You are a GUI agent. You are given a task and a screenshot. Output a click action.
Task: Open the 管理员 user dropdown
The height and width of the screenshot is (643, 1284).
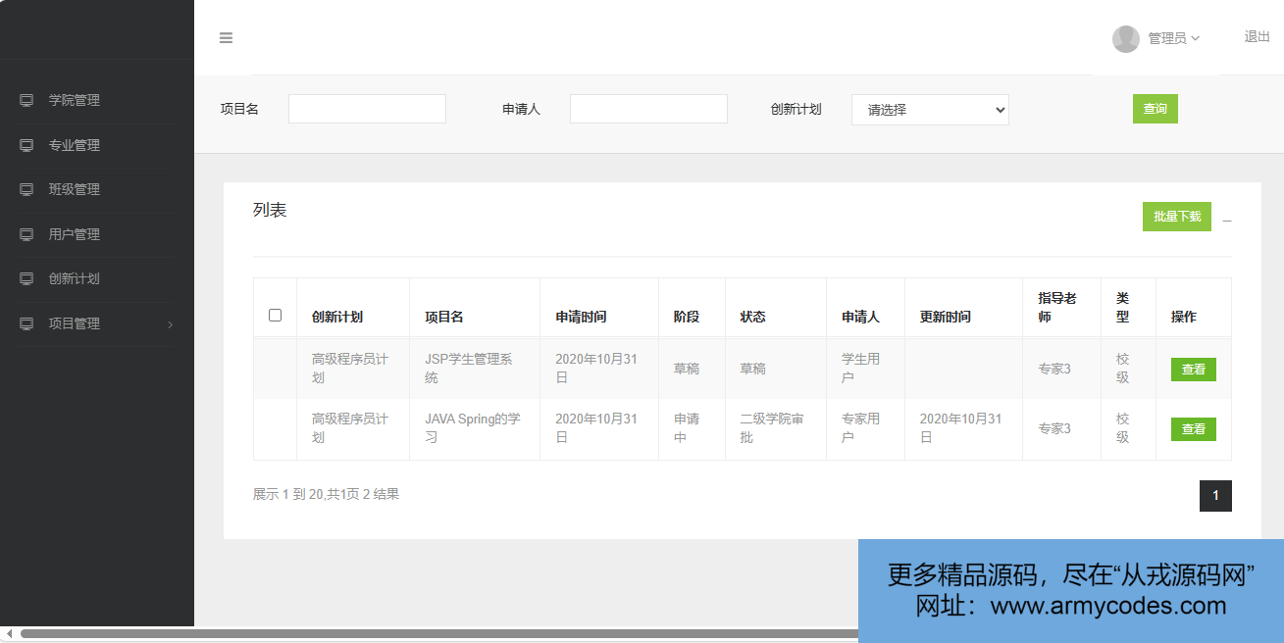coord(1174,38)
